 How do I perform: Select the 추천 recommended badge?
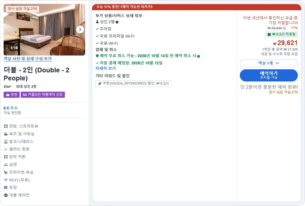click(12, 95)
